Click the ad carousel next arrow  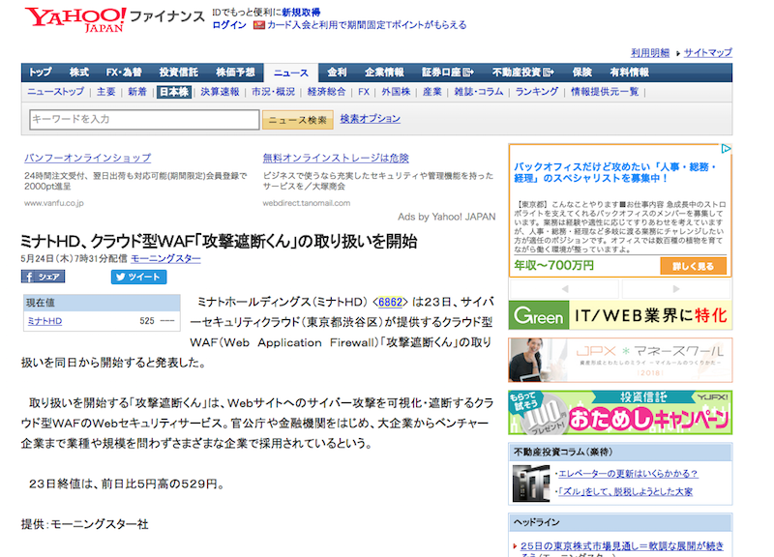click(x=675, y=288)
